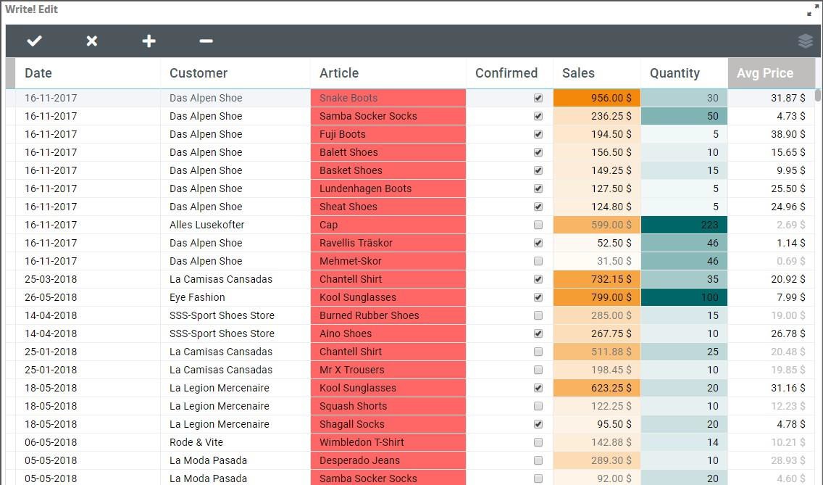Select the Balett Shoes article cell
The height and width of the screenshot is (485, 823).
[388, 152]
